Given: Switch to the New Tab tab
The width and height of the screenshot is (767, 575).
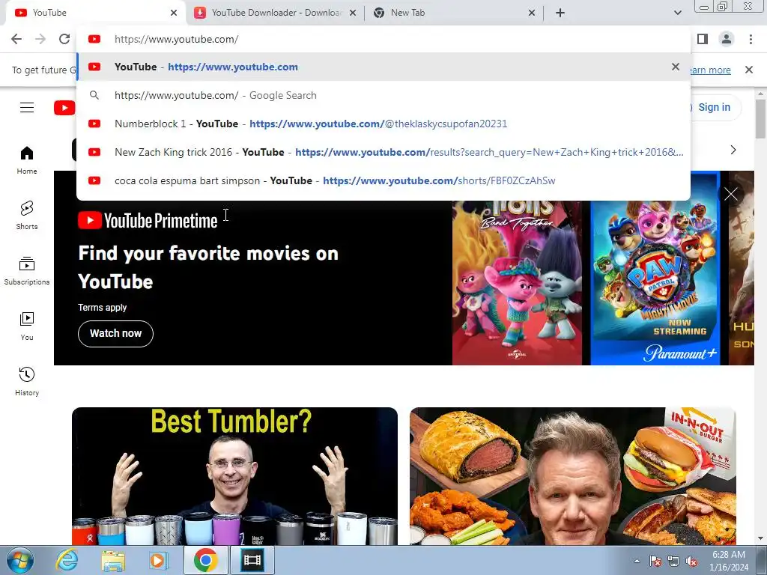Looking at the screenshot, I should [x=452, y=13].
